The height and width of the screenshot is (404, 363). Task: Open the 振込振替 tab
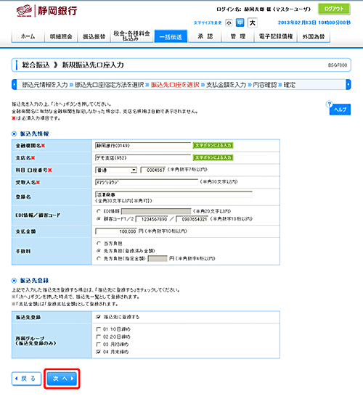(x=94, y=36)
